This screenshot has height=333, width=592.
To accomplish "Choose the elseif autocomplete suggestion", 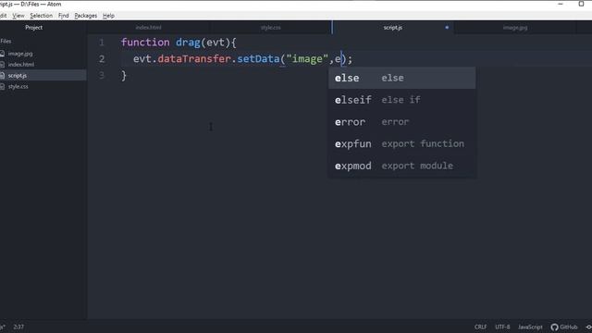I will [401, 100].
